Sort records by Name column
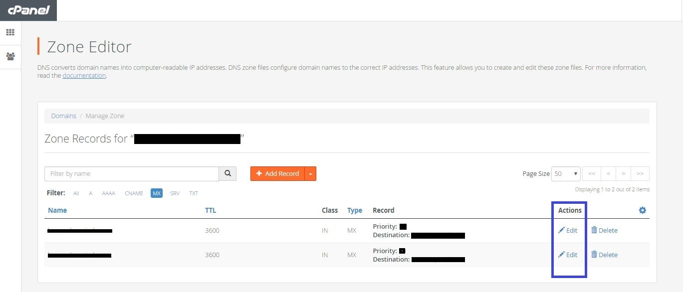Screen dimensions: 683x292 point(57,210)
